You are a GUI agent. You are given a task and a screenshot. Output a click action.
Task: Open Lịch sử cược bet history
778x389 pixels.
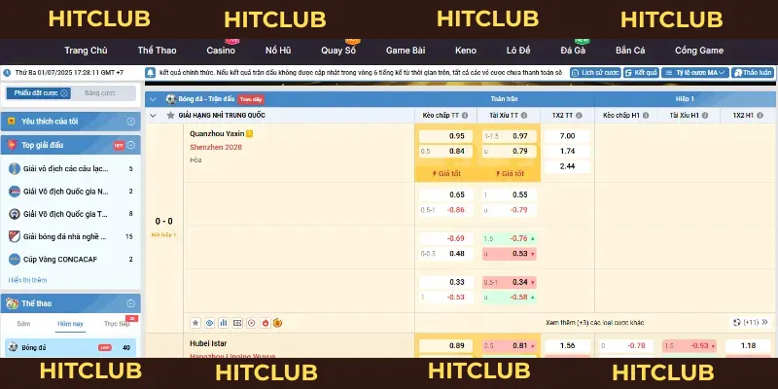[595, 73]
